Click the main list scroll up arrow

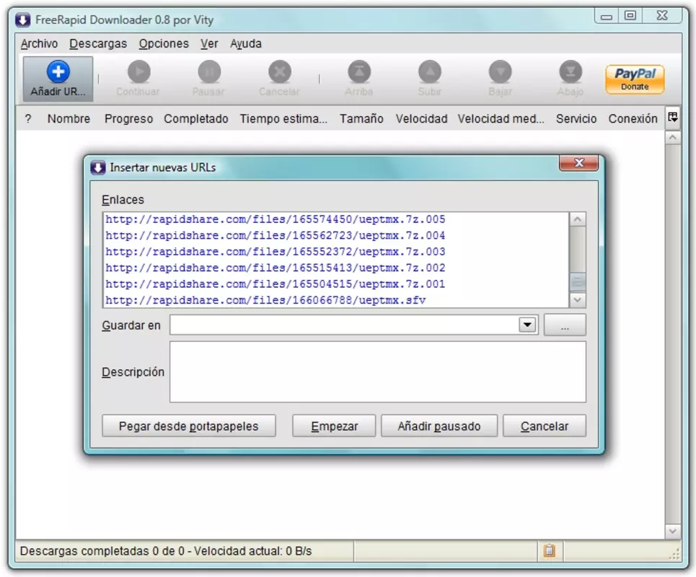[673, 138]
